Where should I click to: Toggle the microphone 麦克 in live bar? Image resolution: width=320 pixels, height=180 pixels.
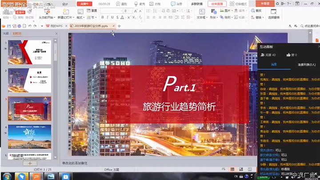(x=140, y=4)
